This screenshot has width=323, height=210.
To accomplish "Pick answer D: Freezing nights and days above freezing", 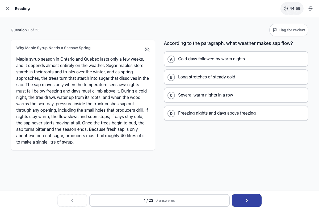I will tap(236, 113).
